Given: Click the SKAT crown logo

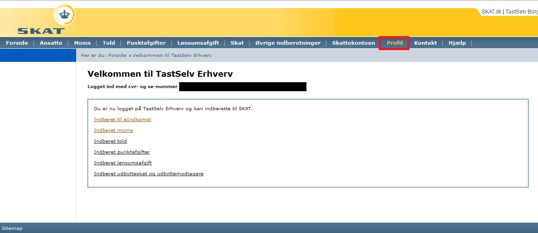Looking at the screenshot, I should coord(65,15).
